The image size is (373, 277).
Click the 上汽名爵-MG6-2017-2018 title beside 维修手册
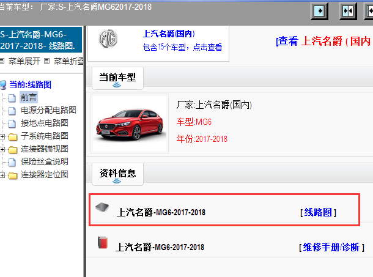click(x=160, y=247)
